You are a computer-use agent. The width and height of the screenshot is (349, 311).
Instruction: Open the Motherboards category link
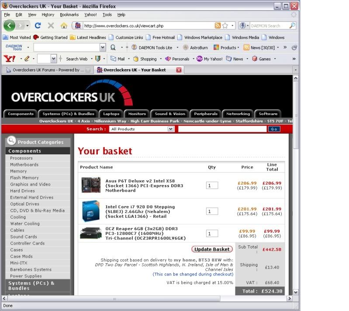[x=24, y=165]
